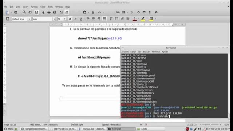Screen dimensions: 233x131
Task: Open the New document dropdown arrow
Action: 11,12
